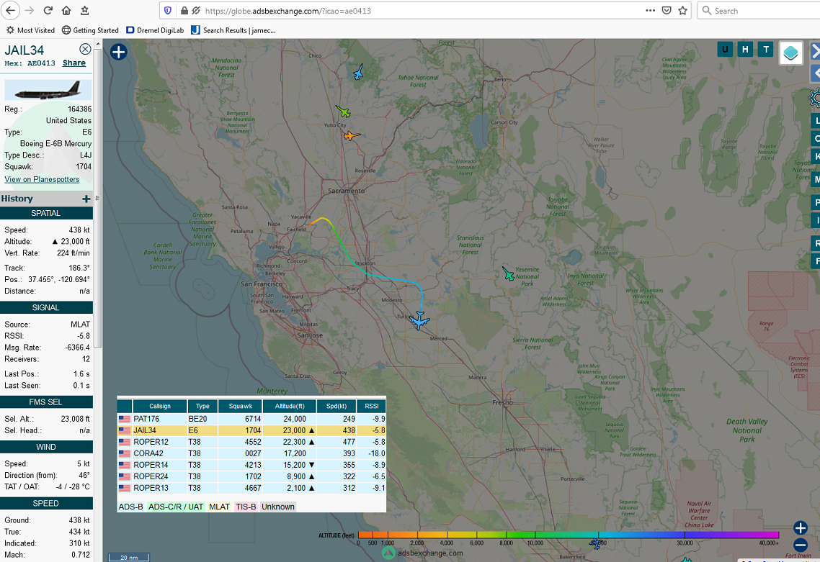Expand the History section plus icon
820x562 pixels.
(86, 199)
